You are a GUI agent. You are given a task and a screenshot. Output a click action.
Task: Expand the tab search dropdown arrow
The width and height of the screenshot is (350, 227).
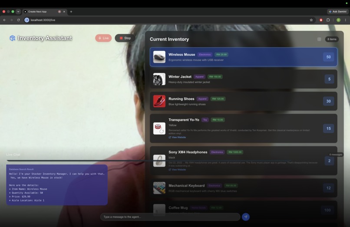(x=18, y=12)
